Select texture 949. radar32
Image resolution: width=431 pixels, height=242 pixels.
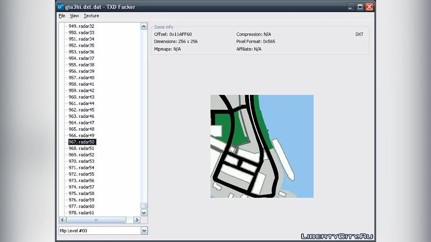[82, 26]
